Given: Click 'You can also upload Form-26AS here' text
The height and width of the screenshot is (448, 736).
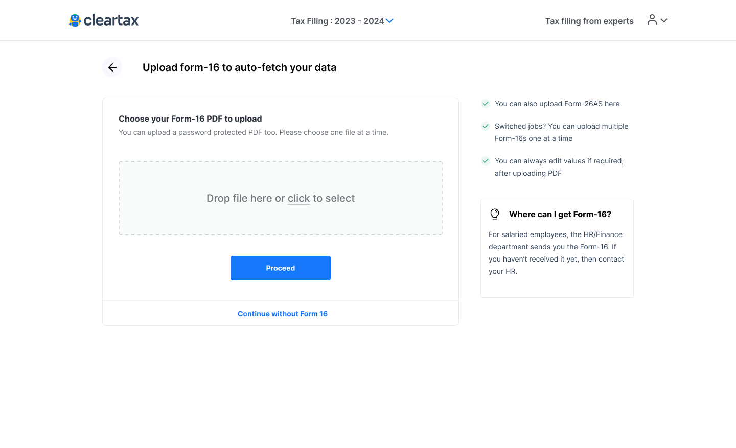Looking at the screenshot, I should [x=557, y=104].
